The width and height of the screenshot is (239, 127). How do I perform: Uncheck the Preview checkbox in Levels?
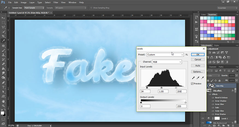(x=192, y=84)
